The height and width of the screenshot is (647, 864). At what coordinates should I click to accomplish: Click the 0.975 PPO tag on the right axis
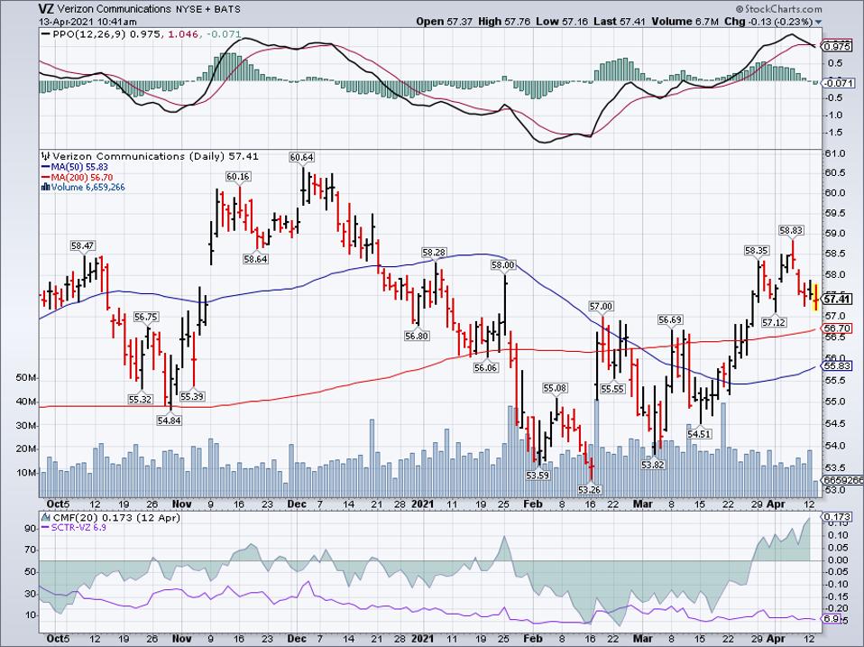tap(836, 47)
